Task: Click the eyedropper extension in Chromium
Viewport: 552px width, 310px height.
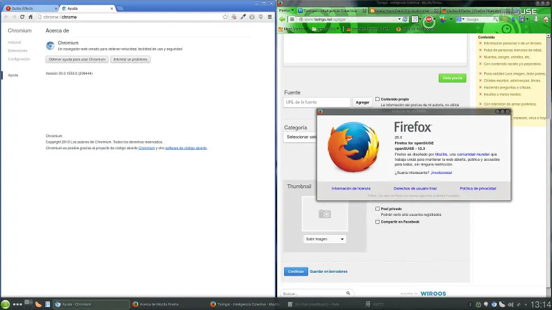Action: tap(243, 17)
